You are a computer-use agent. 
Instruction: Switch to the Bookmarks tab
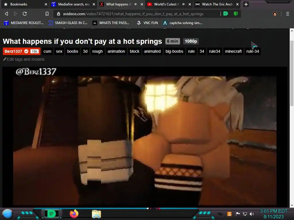[25, 4]
